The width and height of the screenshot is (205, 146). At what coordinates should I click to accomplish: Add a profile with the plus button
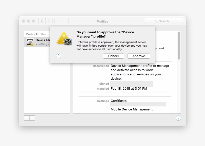click(27, 118)
